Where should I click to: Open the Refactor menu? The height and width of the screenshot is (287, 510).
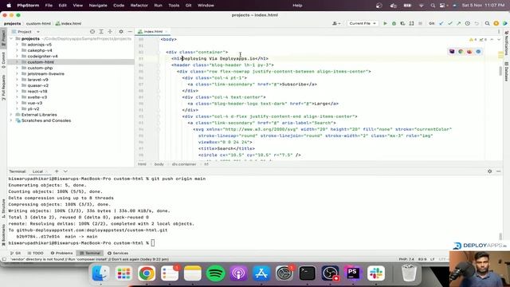click(139, 6)
